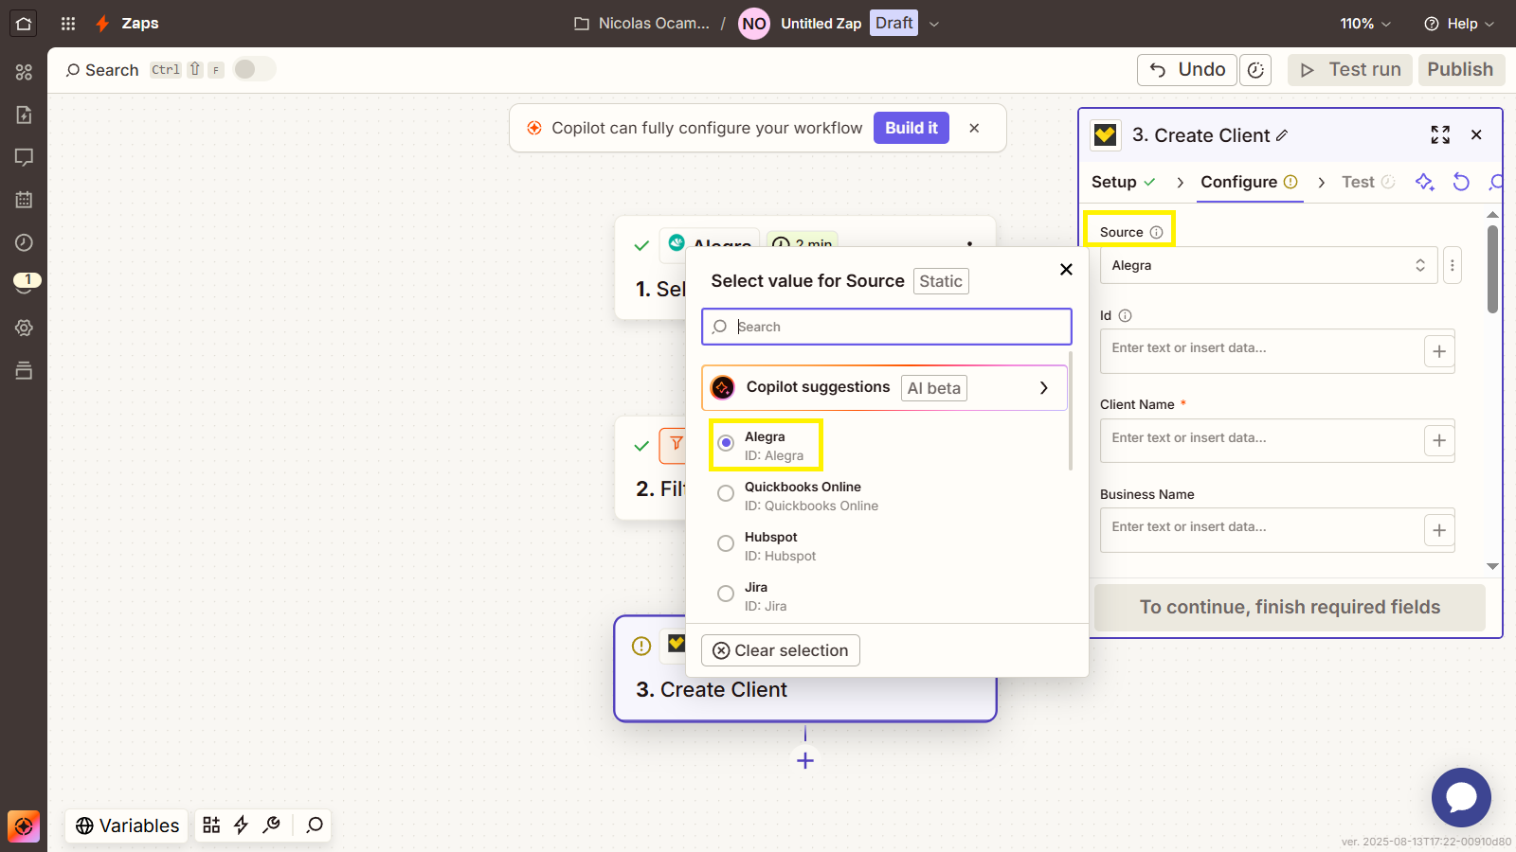Screen dimensions: 1516x852
Task: Open Zap details file icon in sidebar
Action: click(x=24, y=115)
